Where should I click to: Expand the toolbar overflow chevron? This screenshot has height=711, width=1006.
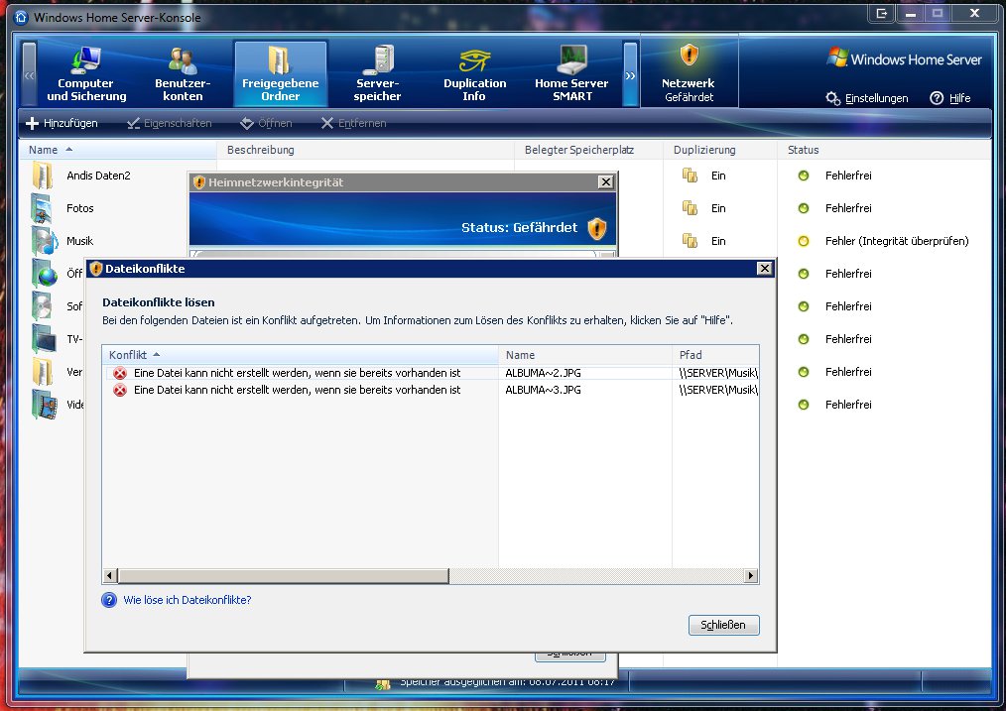click(x=628, y=73)
